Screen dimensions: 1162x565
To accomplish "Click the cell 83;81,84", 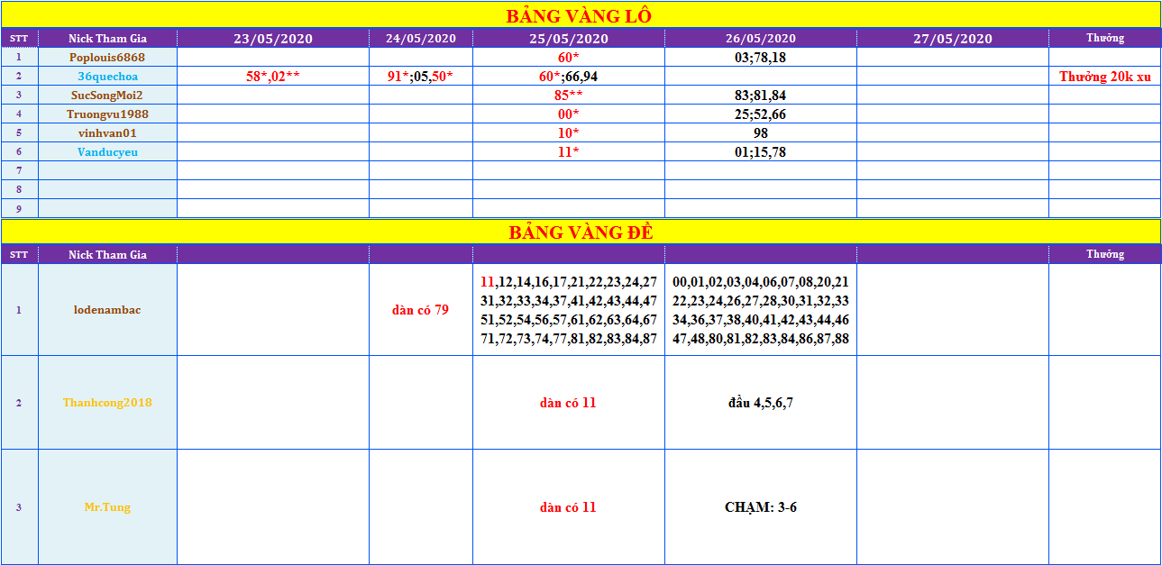I will pos(761,95).
